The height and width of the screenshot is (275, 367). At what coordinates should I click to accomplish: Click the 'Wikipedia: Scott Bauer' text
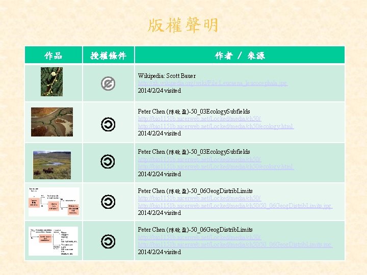[x=167, y=76]
